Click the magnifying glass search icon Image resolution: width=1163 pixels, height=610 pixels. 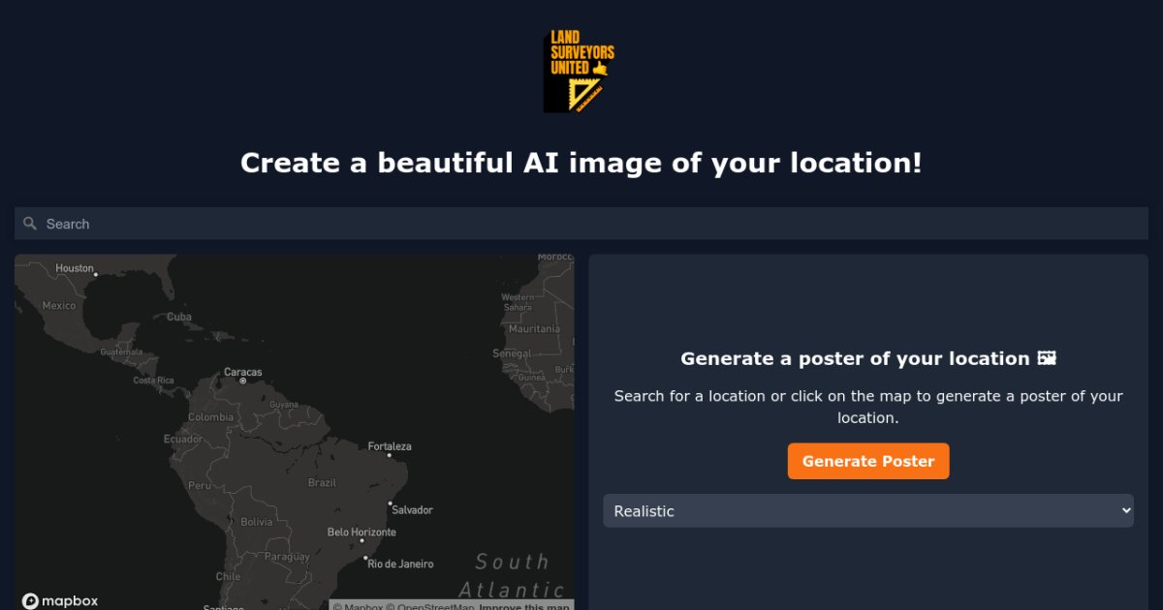point(30,224)
